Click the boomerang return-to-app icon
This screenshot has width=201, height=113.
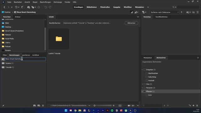pos(22,7)
